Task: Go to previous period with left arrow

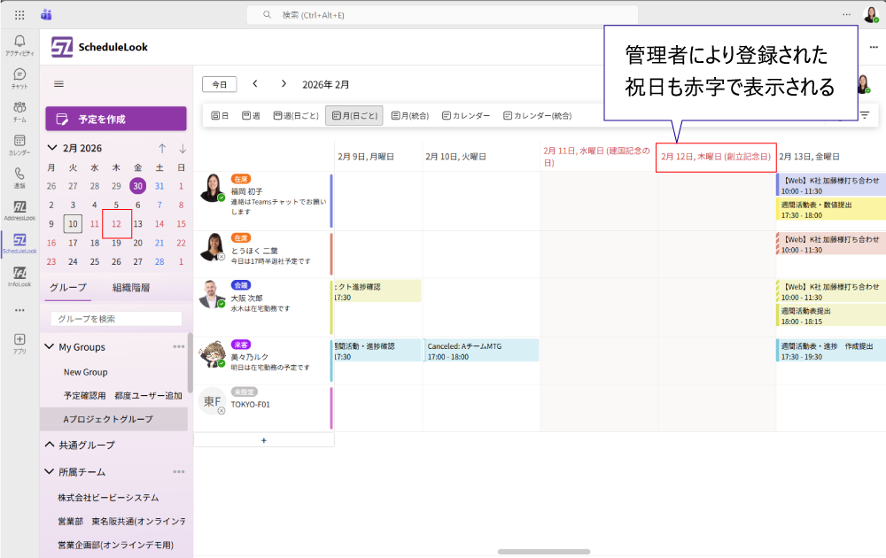Action: (x=255, y=84)
